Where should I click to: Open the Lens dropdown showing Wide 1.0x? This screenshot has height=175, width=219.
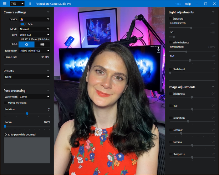(34, 35)
